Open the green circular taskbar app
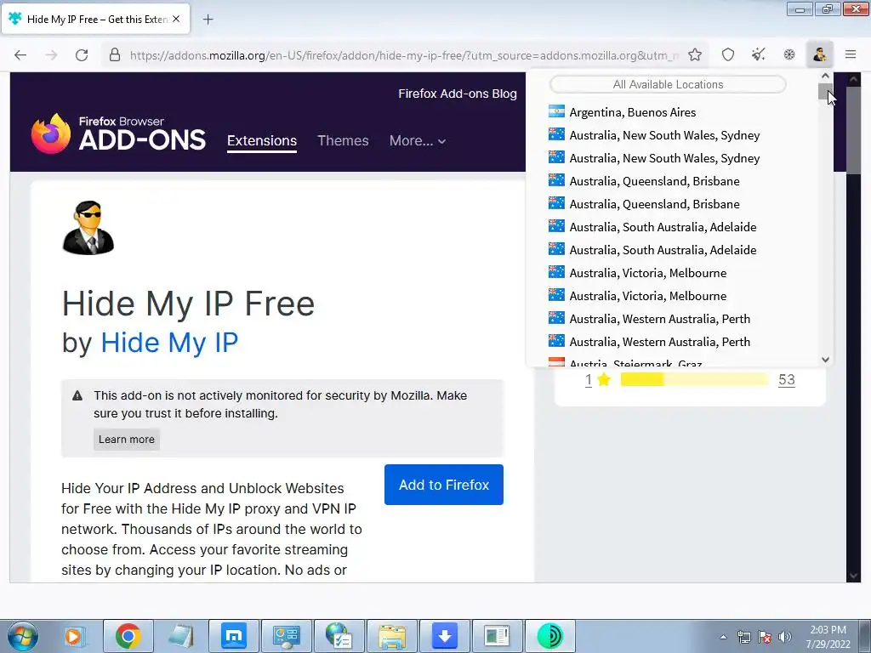Viewport: 871px width, 653px height. [550, 636]
